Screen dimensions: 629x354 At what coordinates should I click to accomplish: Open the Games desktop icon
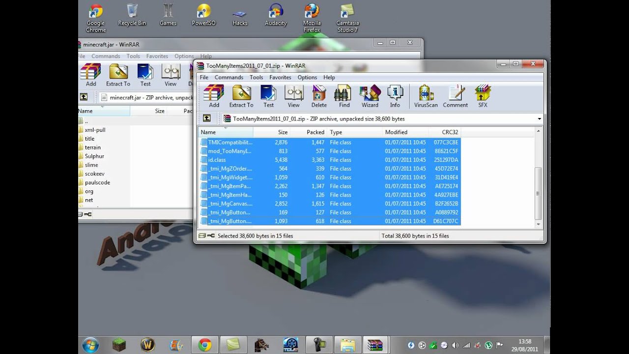pyautogui.click(x=168, y=15)
